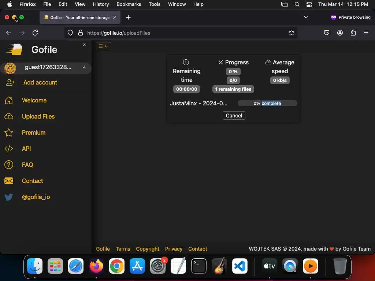Open Terminal from the Dock
The height and width of the screenshot is (281, 375).
[x=199, y=266]
